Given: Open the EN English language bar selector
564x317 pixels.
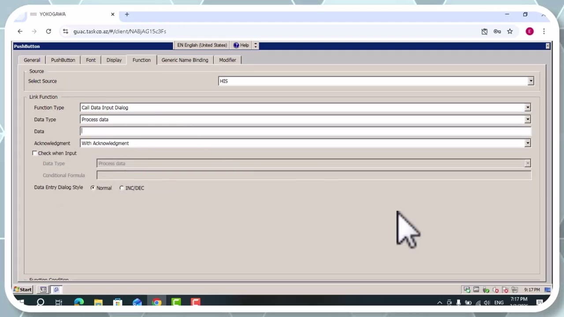Looking at the screenshot, I should click(x=202, y=45).
